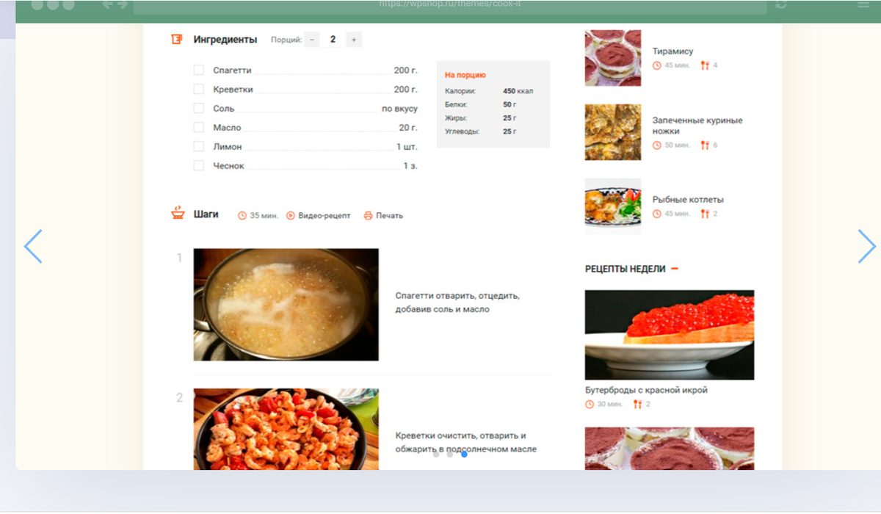Check the Спагетти ingredient checkbox
Image resolution: width=881 pixels, height=514 pixels.
pos(198,70)
